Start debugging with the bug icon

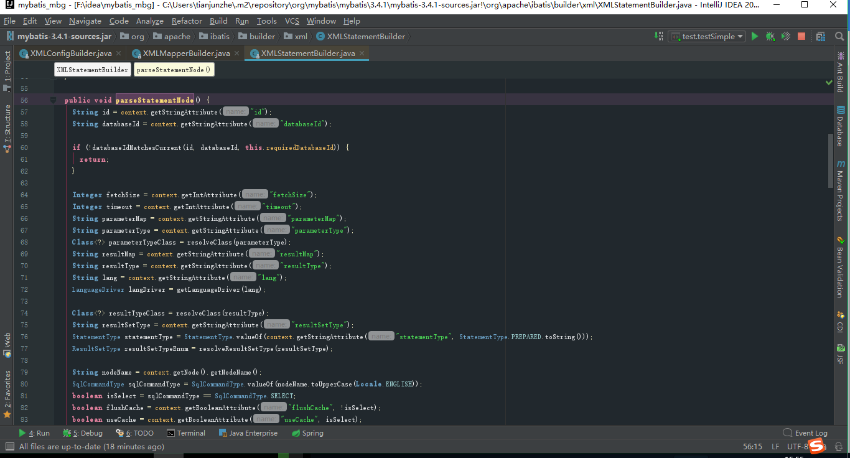(770, 36)
